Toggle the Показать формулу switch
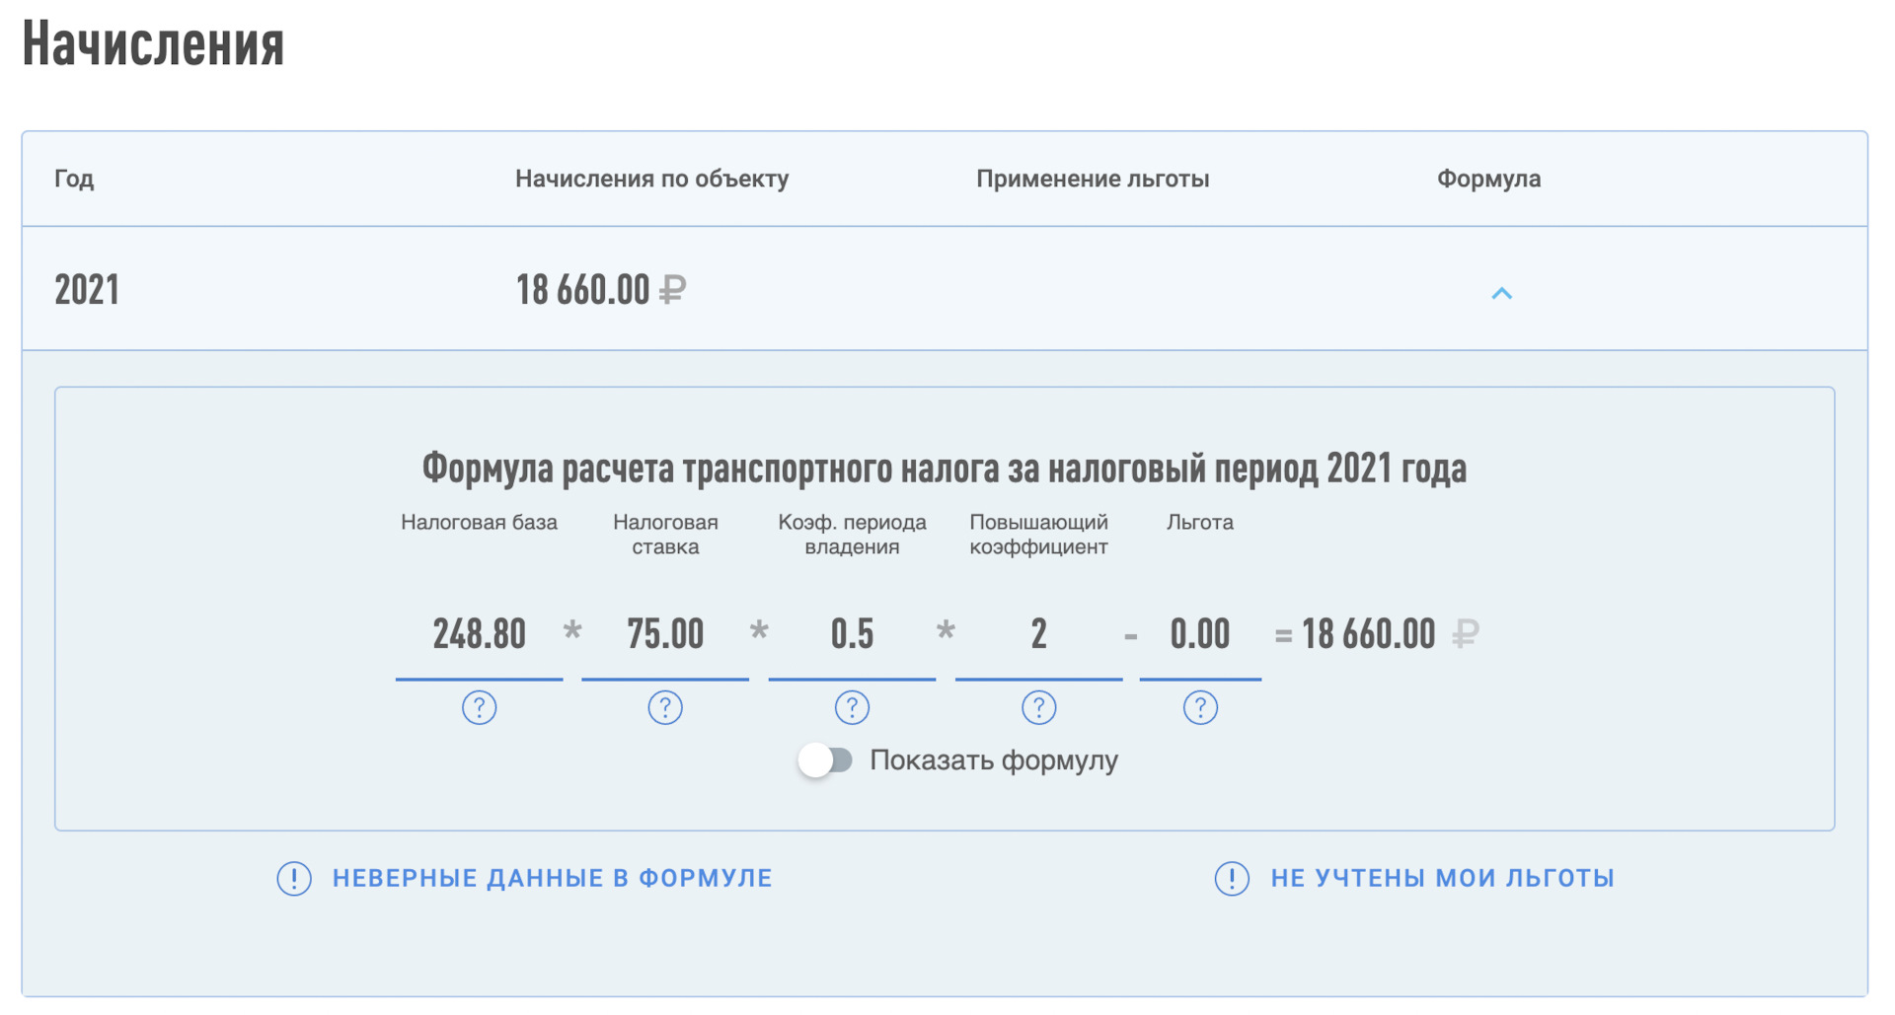Image resolution: width=1895 pixels, height=1015 pixels. tap(826, 761)
